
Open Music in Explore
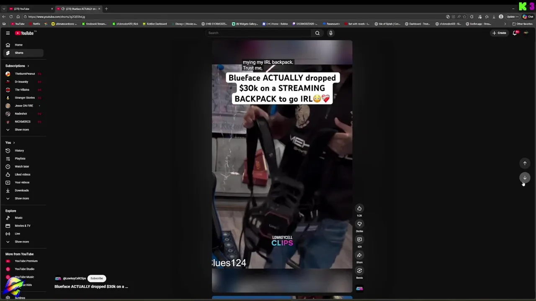[24, 218]
